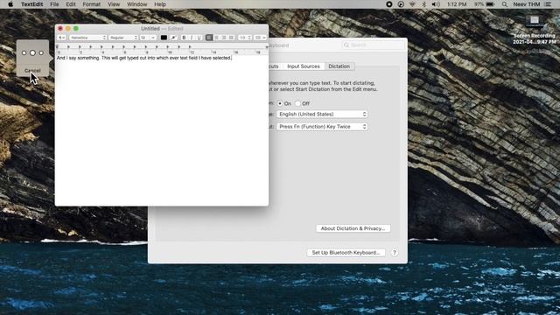Click the Untitled document title
Screen dimensions: 560x315
[x=150, y=28]
